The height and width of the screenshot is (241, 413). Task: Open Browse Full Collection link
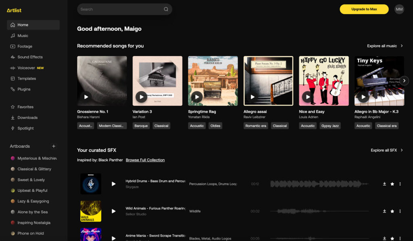[145, 160]
